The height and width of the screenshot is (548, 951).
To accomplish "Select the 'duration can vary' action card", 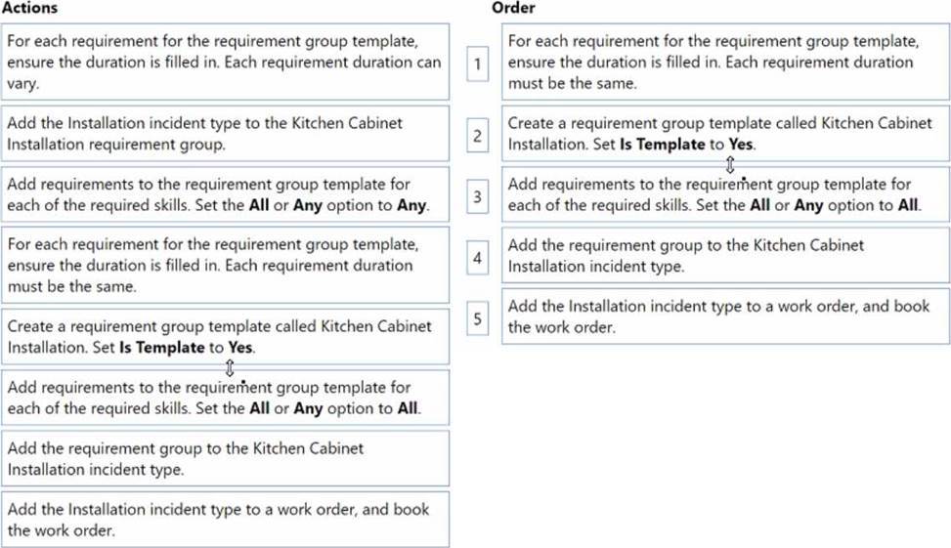I will click(225, 62).
